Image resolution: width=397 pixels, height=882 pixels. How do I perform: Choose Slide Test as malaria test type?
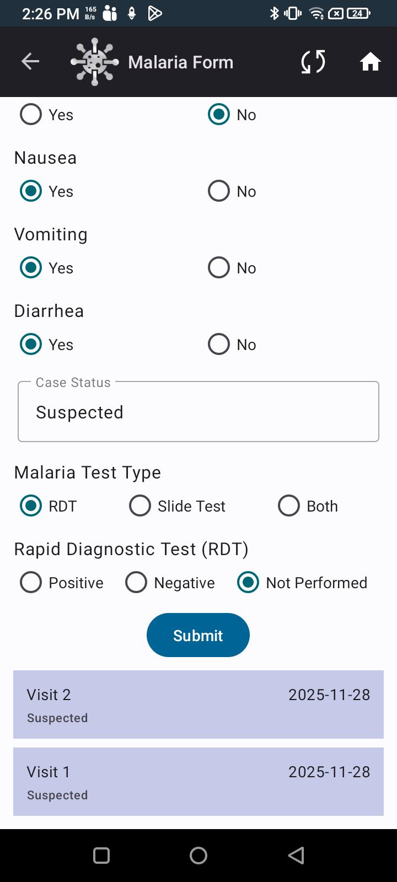click(x=140, y=506)
